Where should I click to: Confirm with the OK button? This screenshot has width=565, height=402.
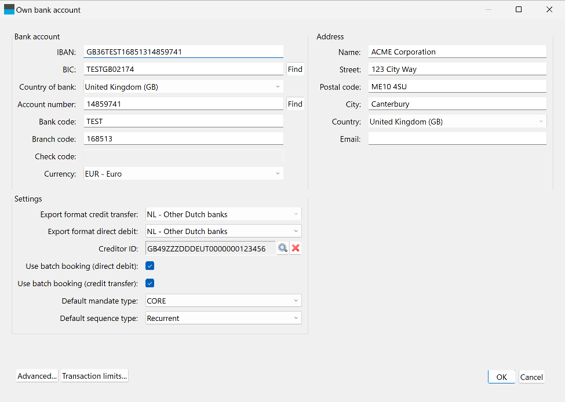click(501, 377)
